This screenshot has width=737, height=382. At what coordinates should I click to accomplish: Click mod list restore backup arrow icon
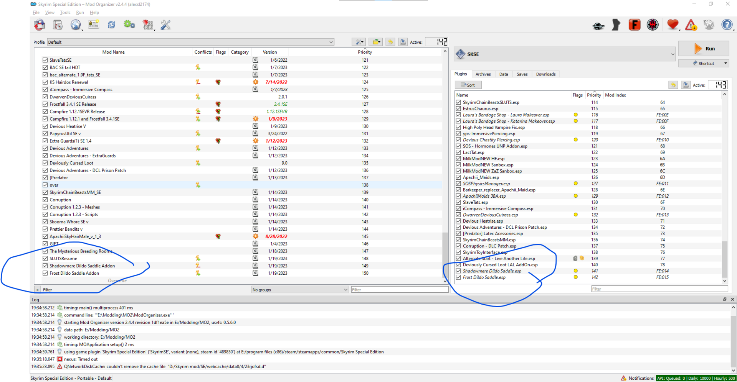(390, 42)
